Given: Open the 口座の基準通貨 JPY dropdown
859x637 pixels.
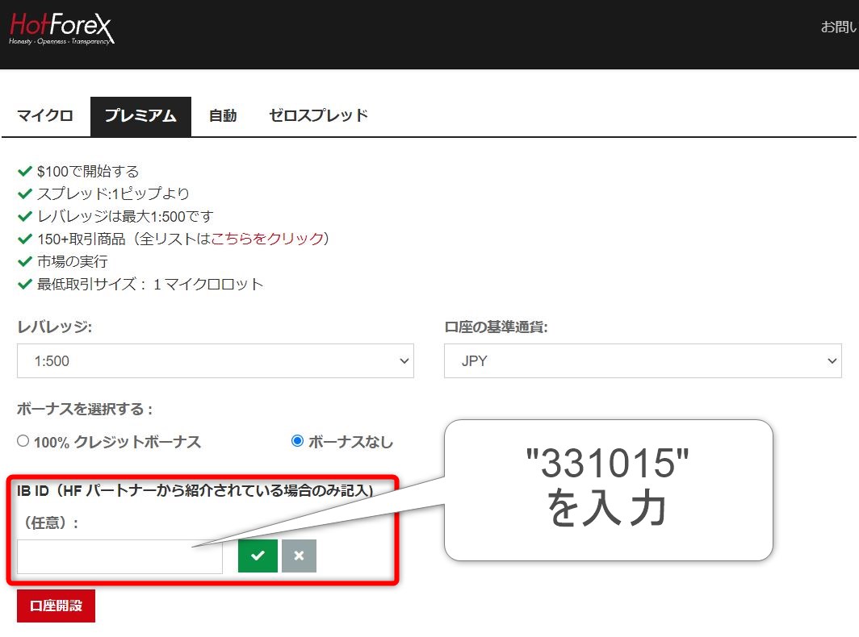Looking at the screenshot, I should tap(643, 360).
